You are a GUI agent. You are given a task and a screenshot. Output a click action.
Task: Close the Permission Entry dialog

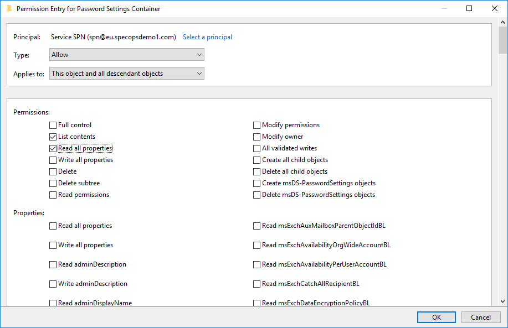point(494,8)
